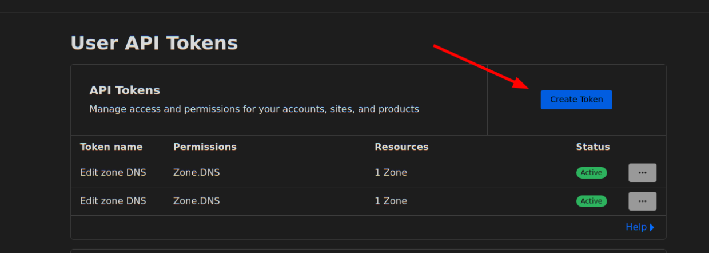Click the API Tokens section title
Screen dimensions: 709x253
click(x=125, y=90)
